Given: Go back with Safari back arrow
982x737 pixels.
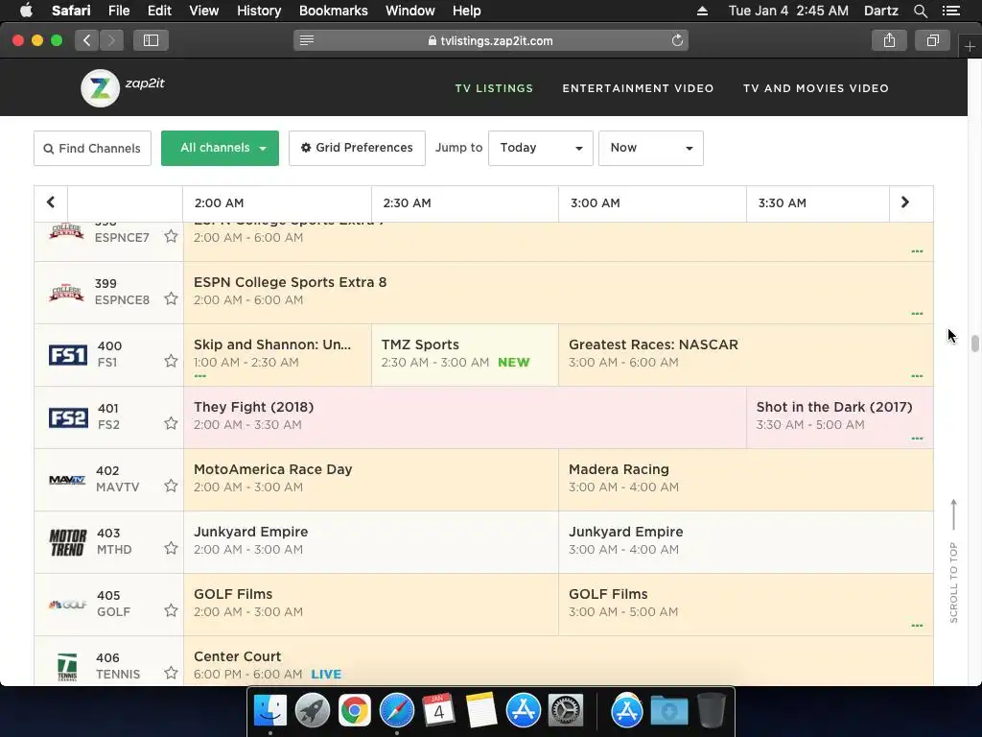Looking at the screenshot, I should (87, 40).
